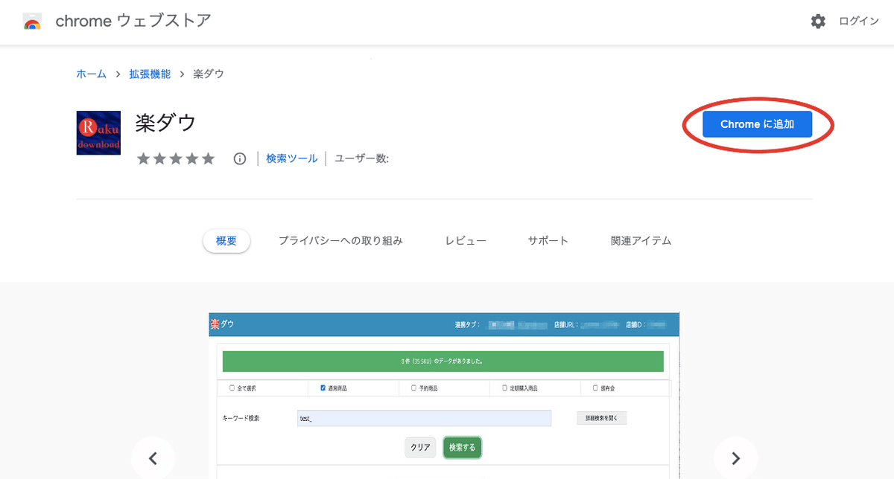Click the キーワード検索 label
Viewport: 894px width, 479px height.
click(x=241, y=419)
